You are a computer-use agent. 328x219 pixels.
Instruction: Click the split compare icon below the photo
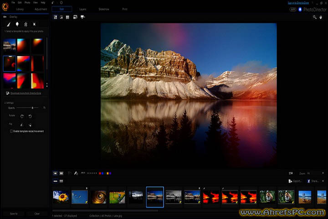click(61, 173)
